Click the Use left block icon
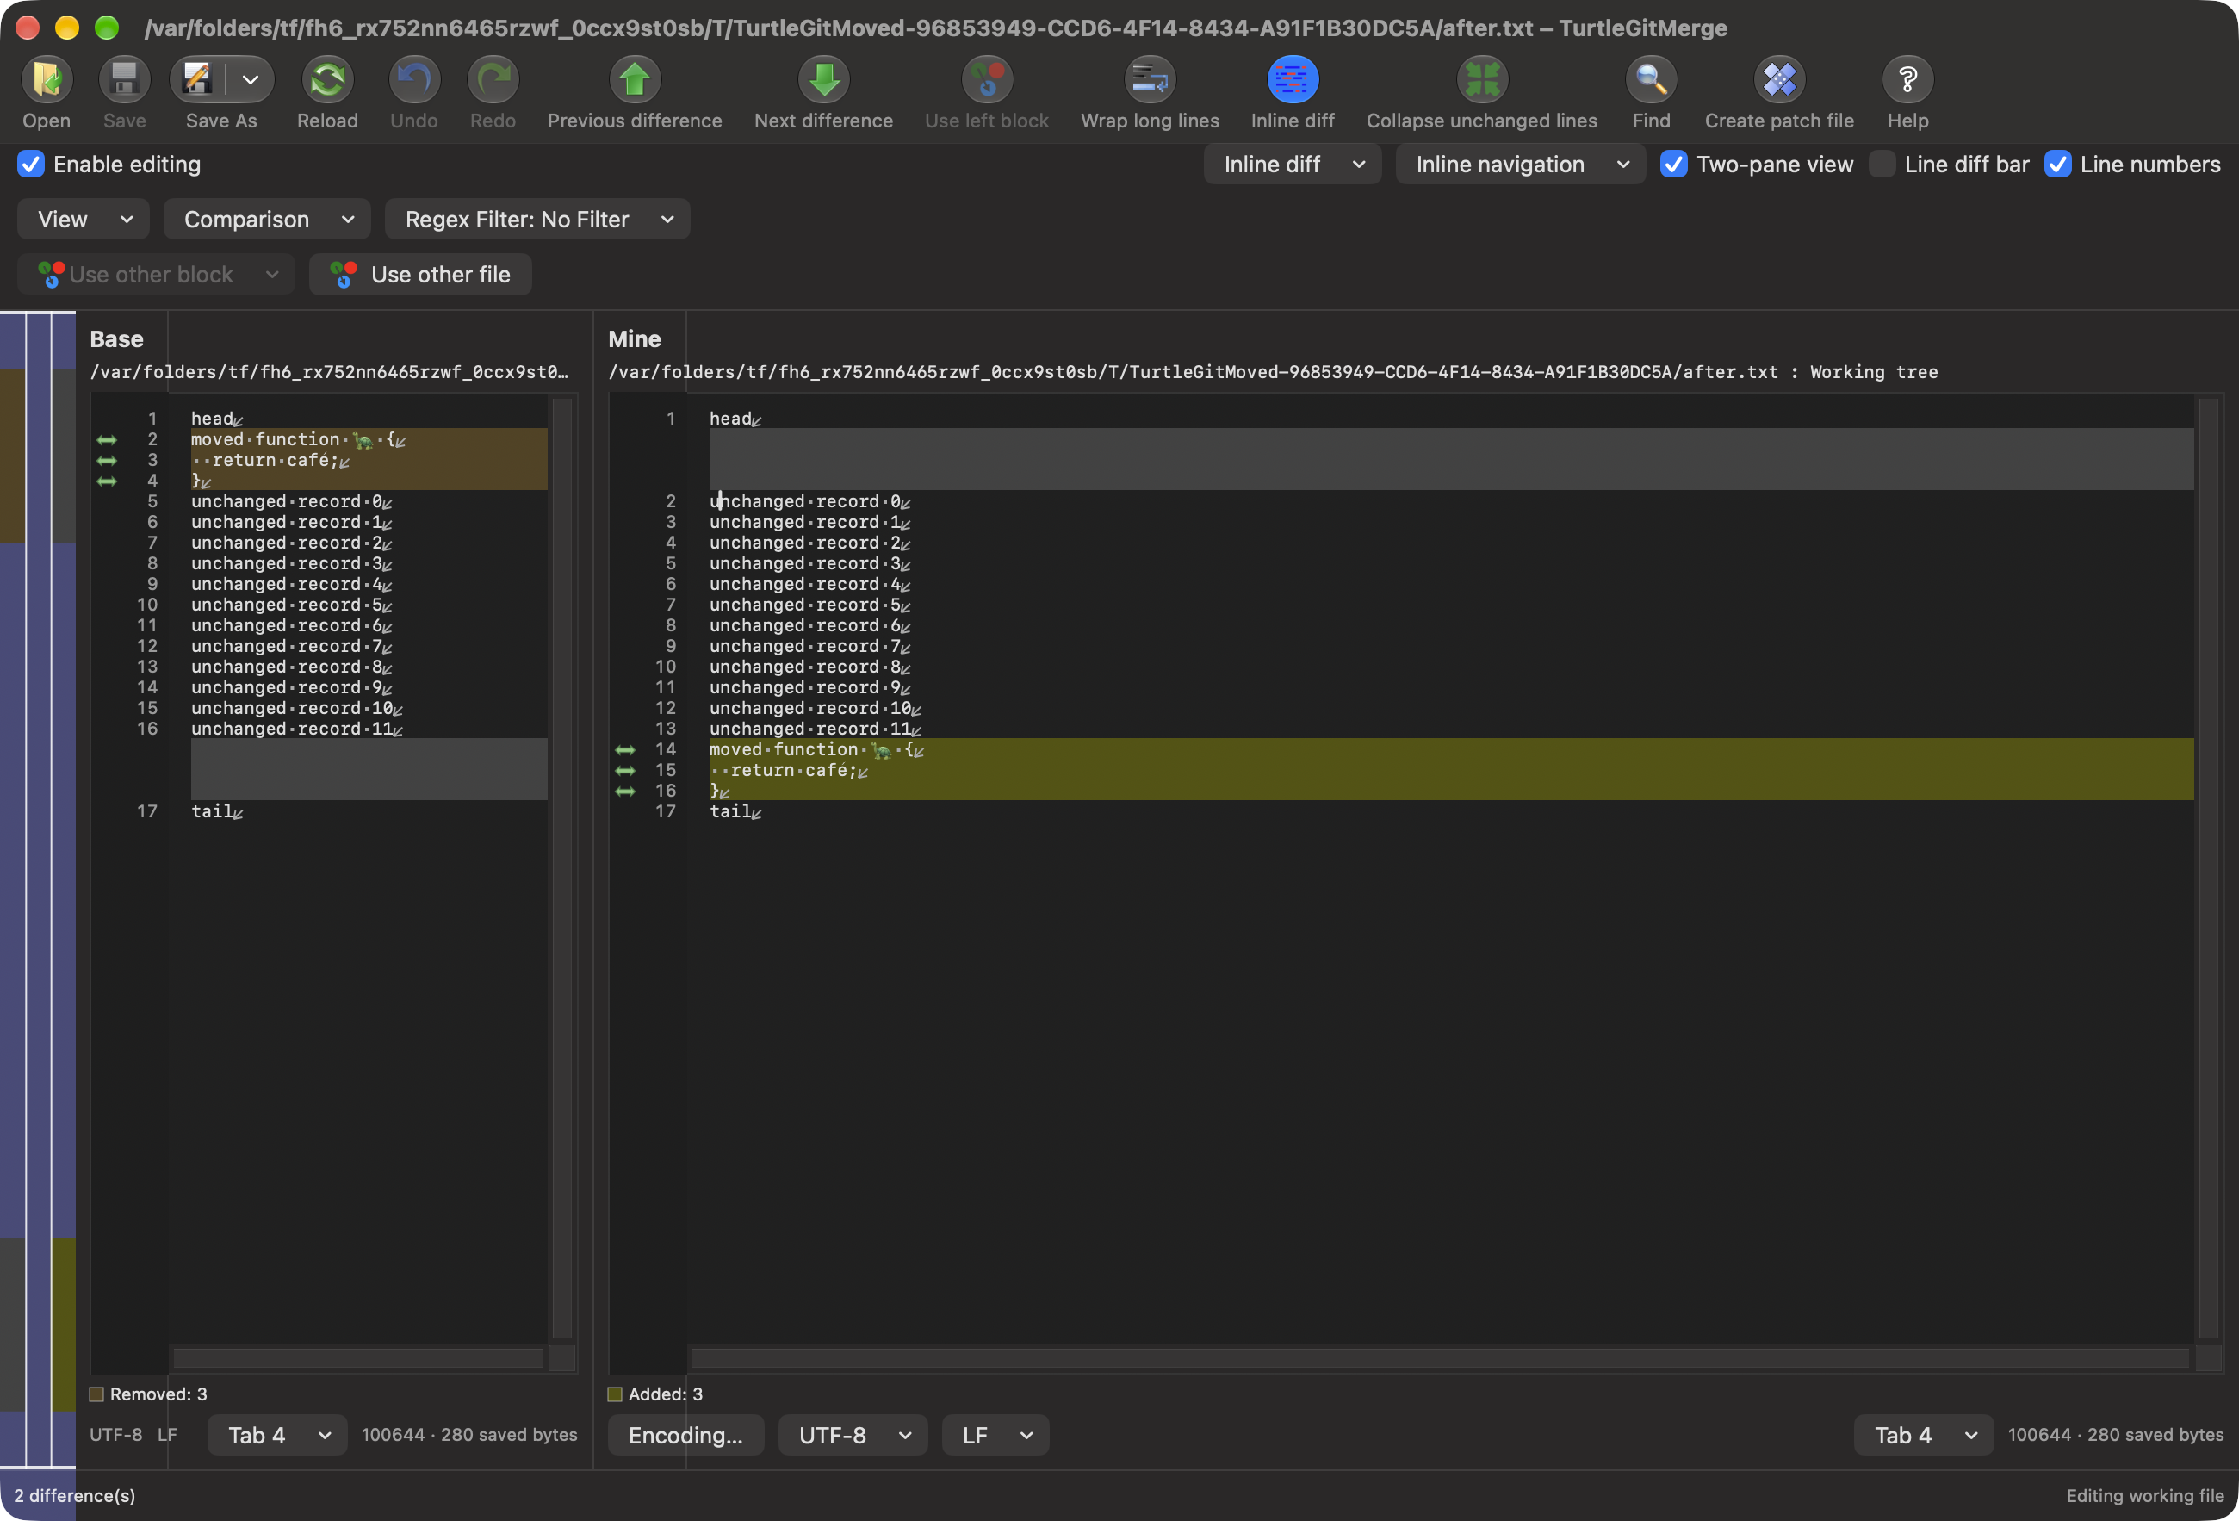Viewport: 2239px width, 1521px height. (988, 80)
